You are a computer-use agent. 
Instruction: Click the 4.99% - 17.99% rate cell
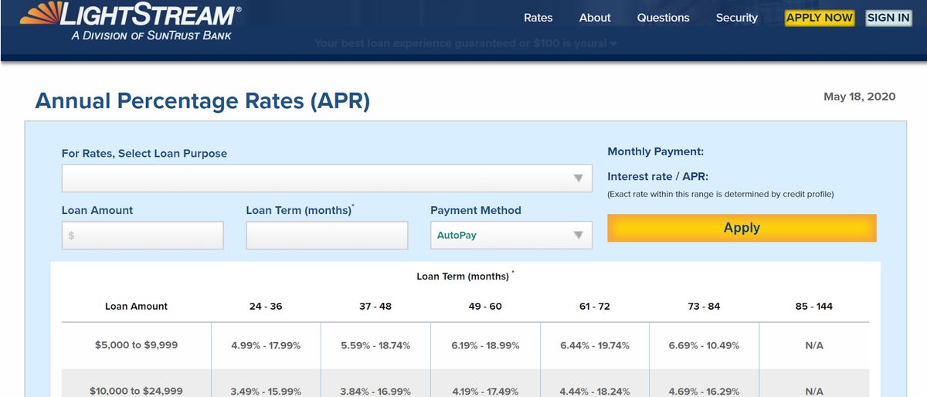(266, 345)
